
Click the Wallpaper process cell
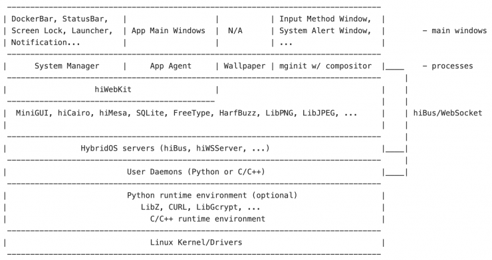[x=245, y=66]
